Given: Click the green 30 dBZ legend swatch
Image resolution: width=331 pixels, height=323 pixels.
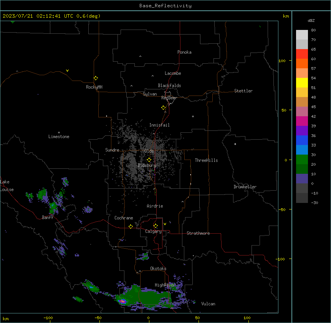Looking at the screenshot, I should (x=302, y=160).
